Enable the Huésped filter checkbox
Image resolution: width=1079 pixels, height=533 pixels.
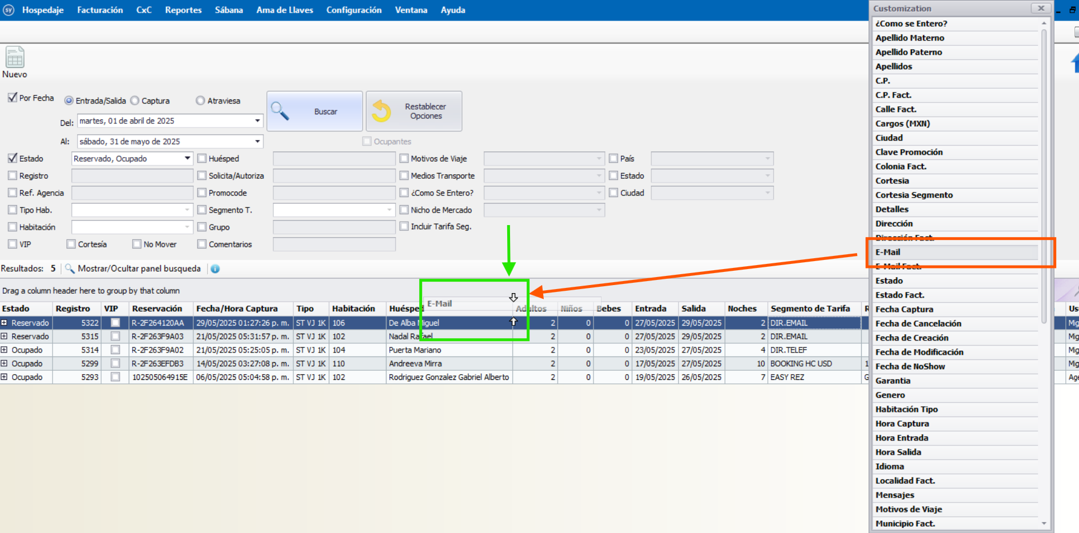[x=202, y=159]
